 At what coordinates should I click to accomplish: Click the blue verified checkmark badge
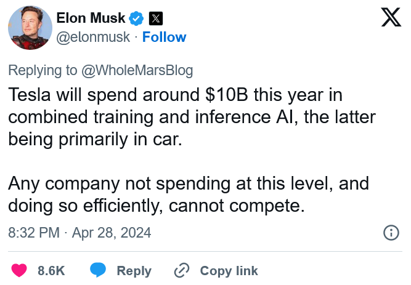[x=136, y=18]
